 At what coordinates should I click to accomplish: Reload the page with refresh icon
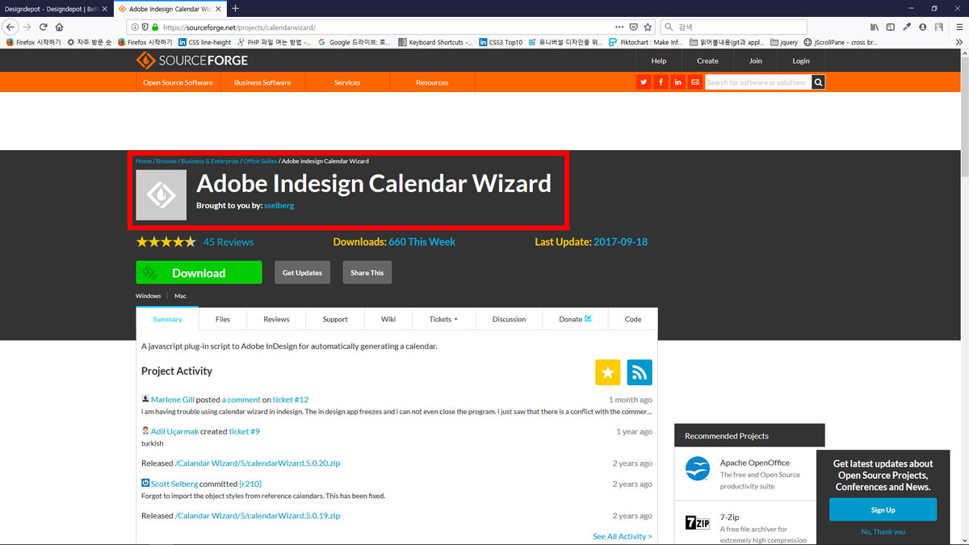pos(44,27)
